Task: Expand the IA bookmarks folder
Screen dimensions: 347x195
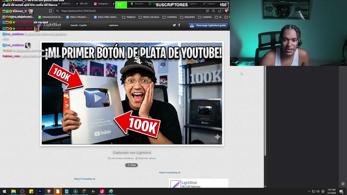Action: point(218,17)
